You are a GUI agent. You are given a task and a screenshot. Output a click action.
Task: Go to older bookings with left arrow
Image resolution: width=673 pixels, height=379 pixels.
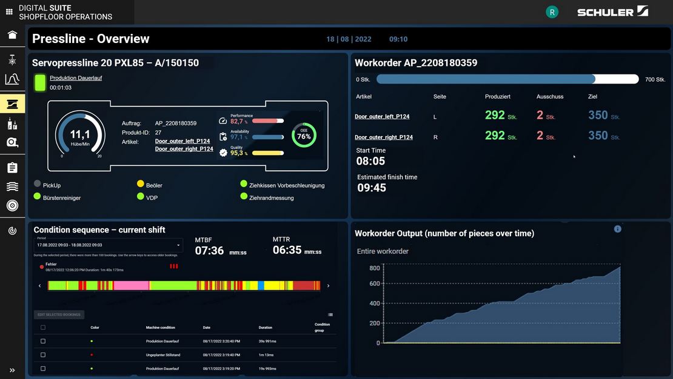point(40,286)
